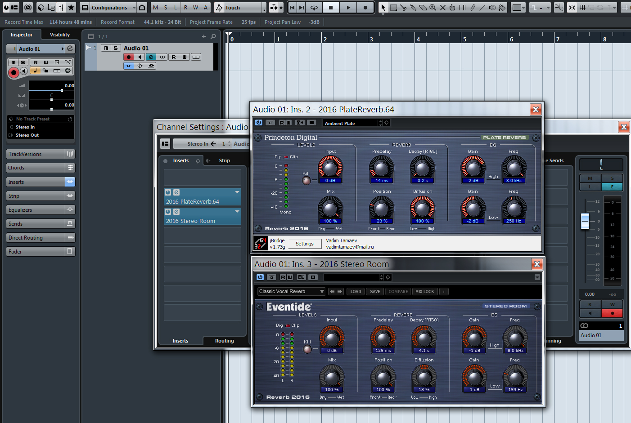The height and width of the screenshot is (423, 631).
Task: Solo Audio 01 in track list
Action: click(116, 48)
